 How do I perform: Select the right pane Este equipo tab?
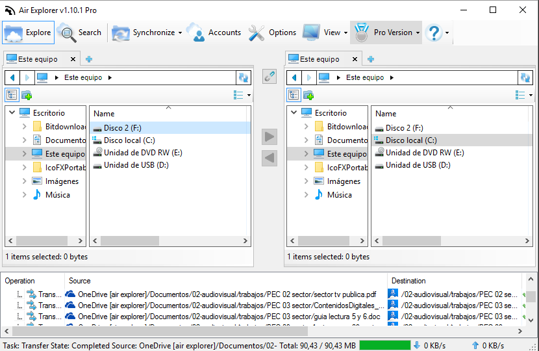(319, 59)
